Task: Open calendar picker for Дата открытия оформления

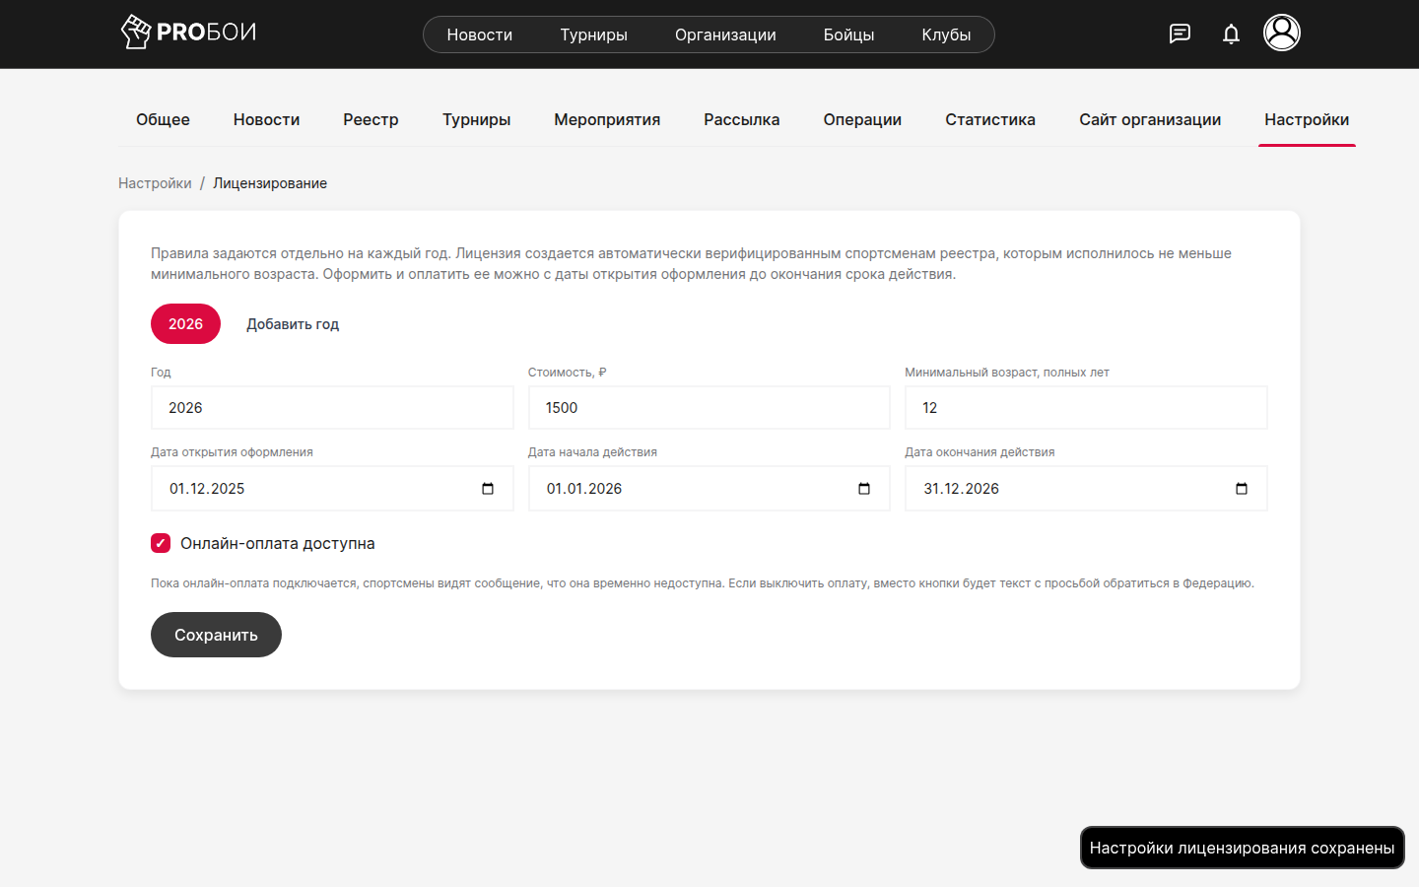Action: 488,489
